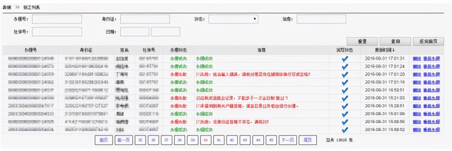Focus the first text field in the top filter row
452x151 pixels.
coord(57,19)
